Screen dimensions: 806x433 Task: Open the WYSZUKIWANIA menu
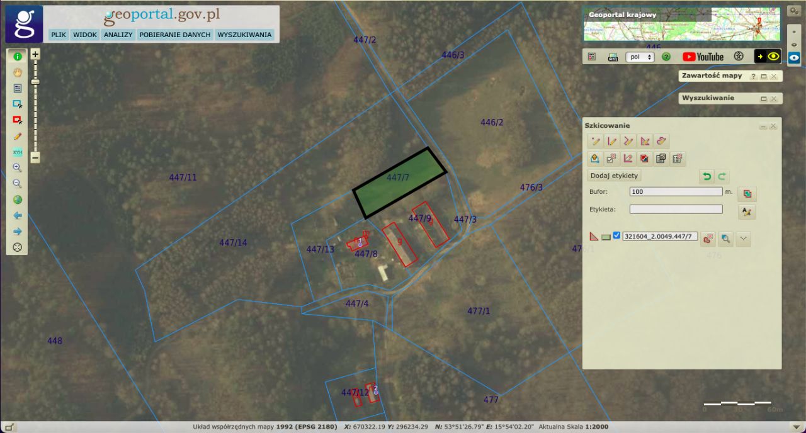click(x=244, y=35)
